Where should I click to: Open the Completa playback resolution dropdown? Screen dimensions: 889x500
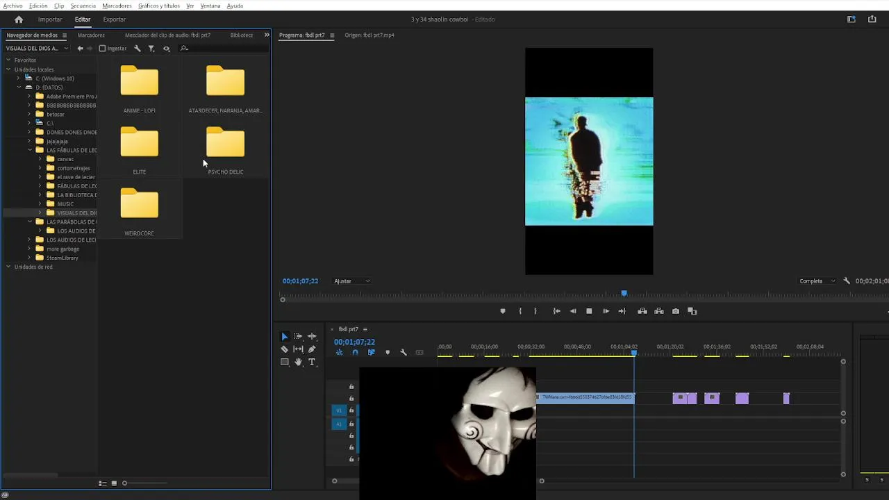(x=817, y=281)
